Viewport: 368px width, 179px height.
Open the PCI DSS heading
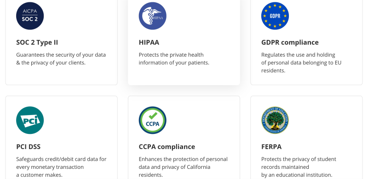pyautogui.click(x=29, y=147)
